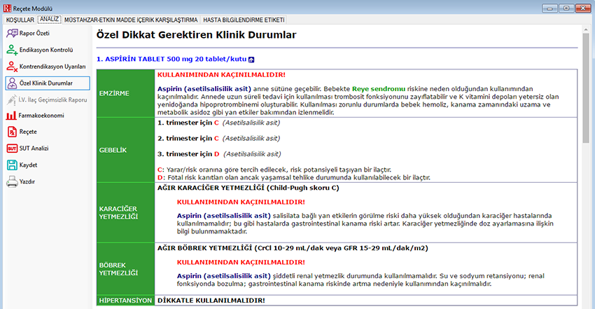The width and height of the screenshot is (595, 309).
Task: Open Endikasyon Kontrolü from the sidebar
Action: 46,50
